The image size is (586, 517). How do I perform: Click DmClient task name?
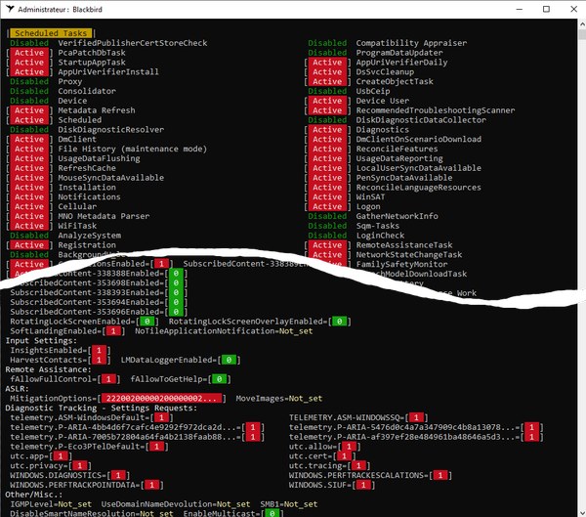pyautogui.click(x=77, y=139)
